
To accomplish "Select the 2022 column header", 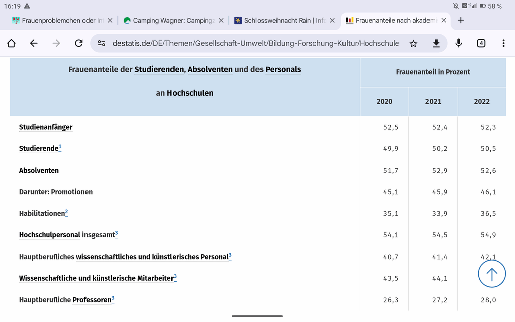I will point(482,102).
